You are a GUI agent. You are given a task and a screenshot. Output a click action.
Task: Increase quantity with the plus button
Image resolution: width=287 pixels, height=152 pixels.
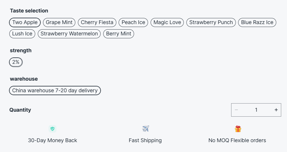click(x=276, y=110)
